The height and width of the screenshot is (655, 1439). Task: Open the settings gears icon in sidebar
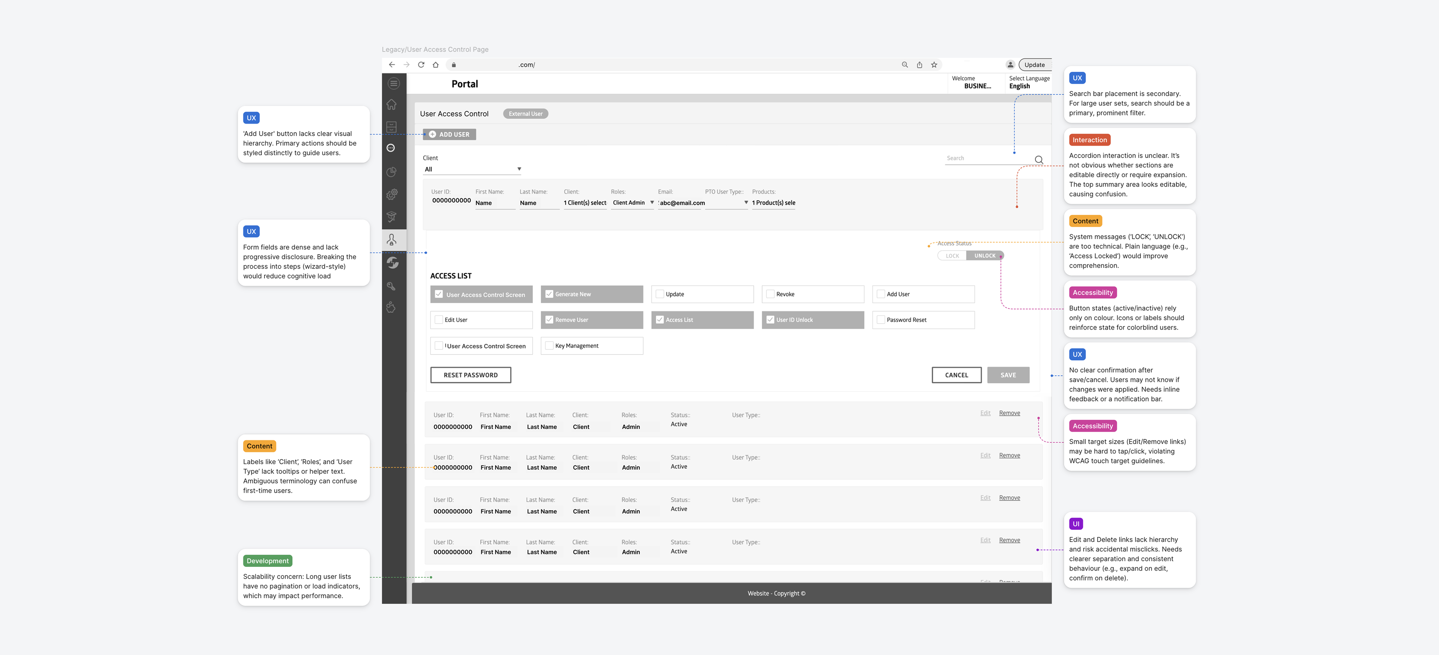pos(392,194)
